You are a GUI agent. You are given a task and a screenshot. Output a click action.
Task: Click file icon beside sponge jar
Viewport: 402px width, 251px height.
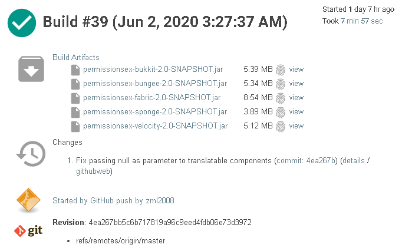tap(75, 112)
